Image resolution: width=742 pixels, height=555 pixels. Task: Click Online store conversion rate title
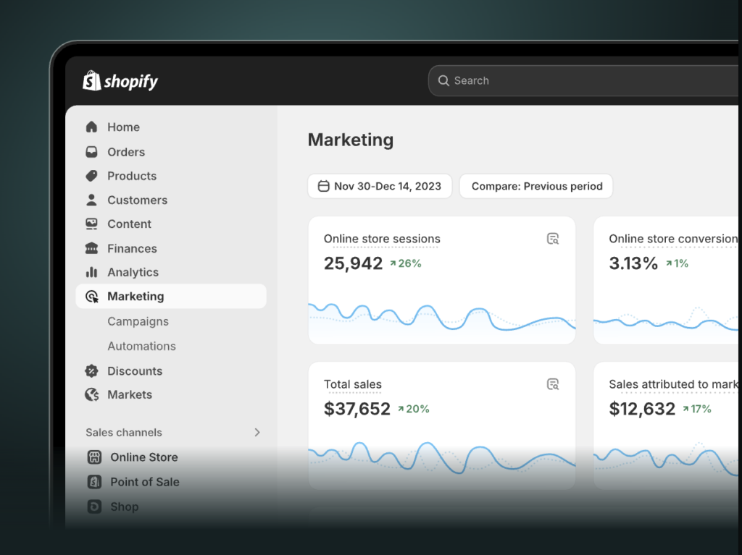coord(673,239)
